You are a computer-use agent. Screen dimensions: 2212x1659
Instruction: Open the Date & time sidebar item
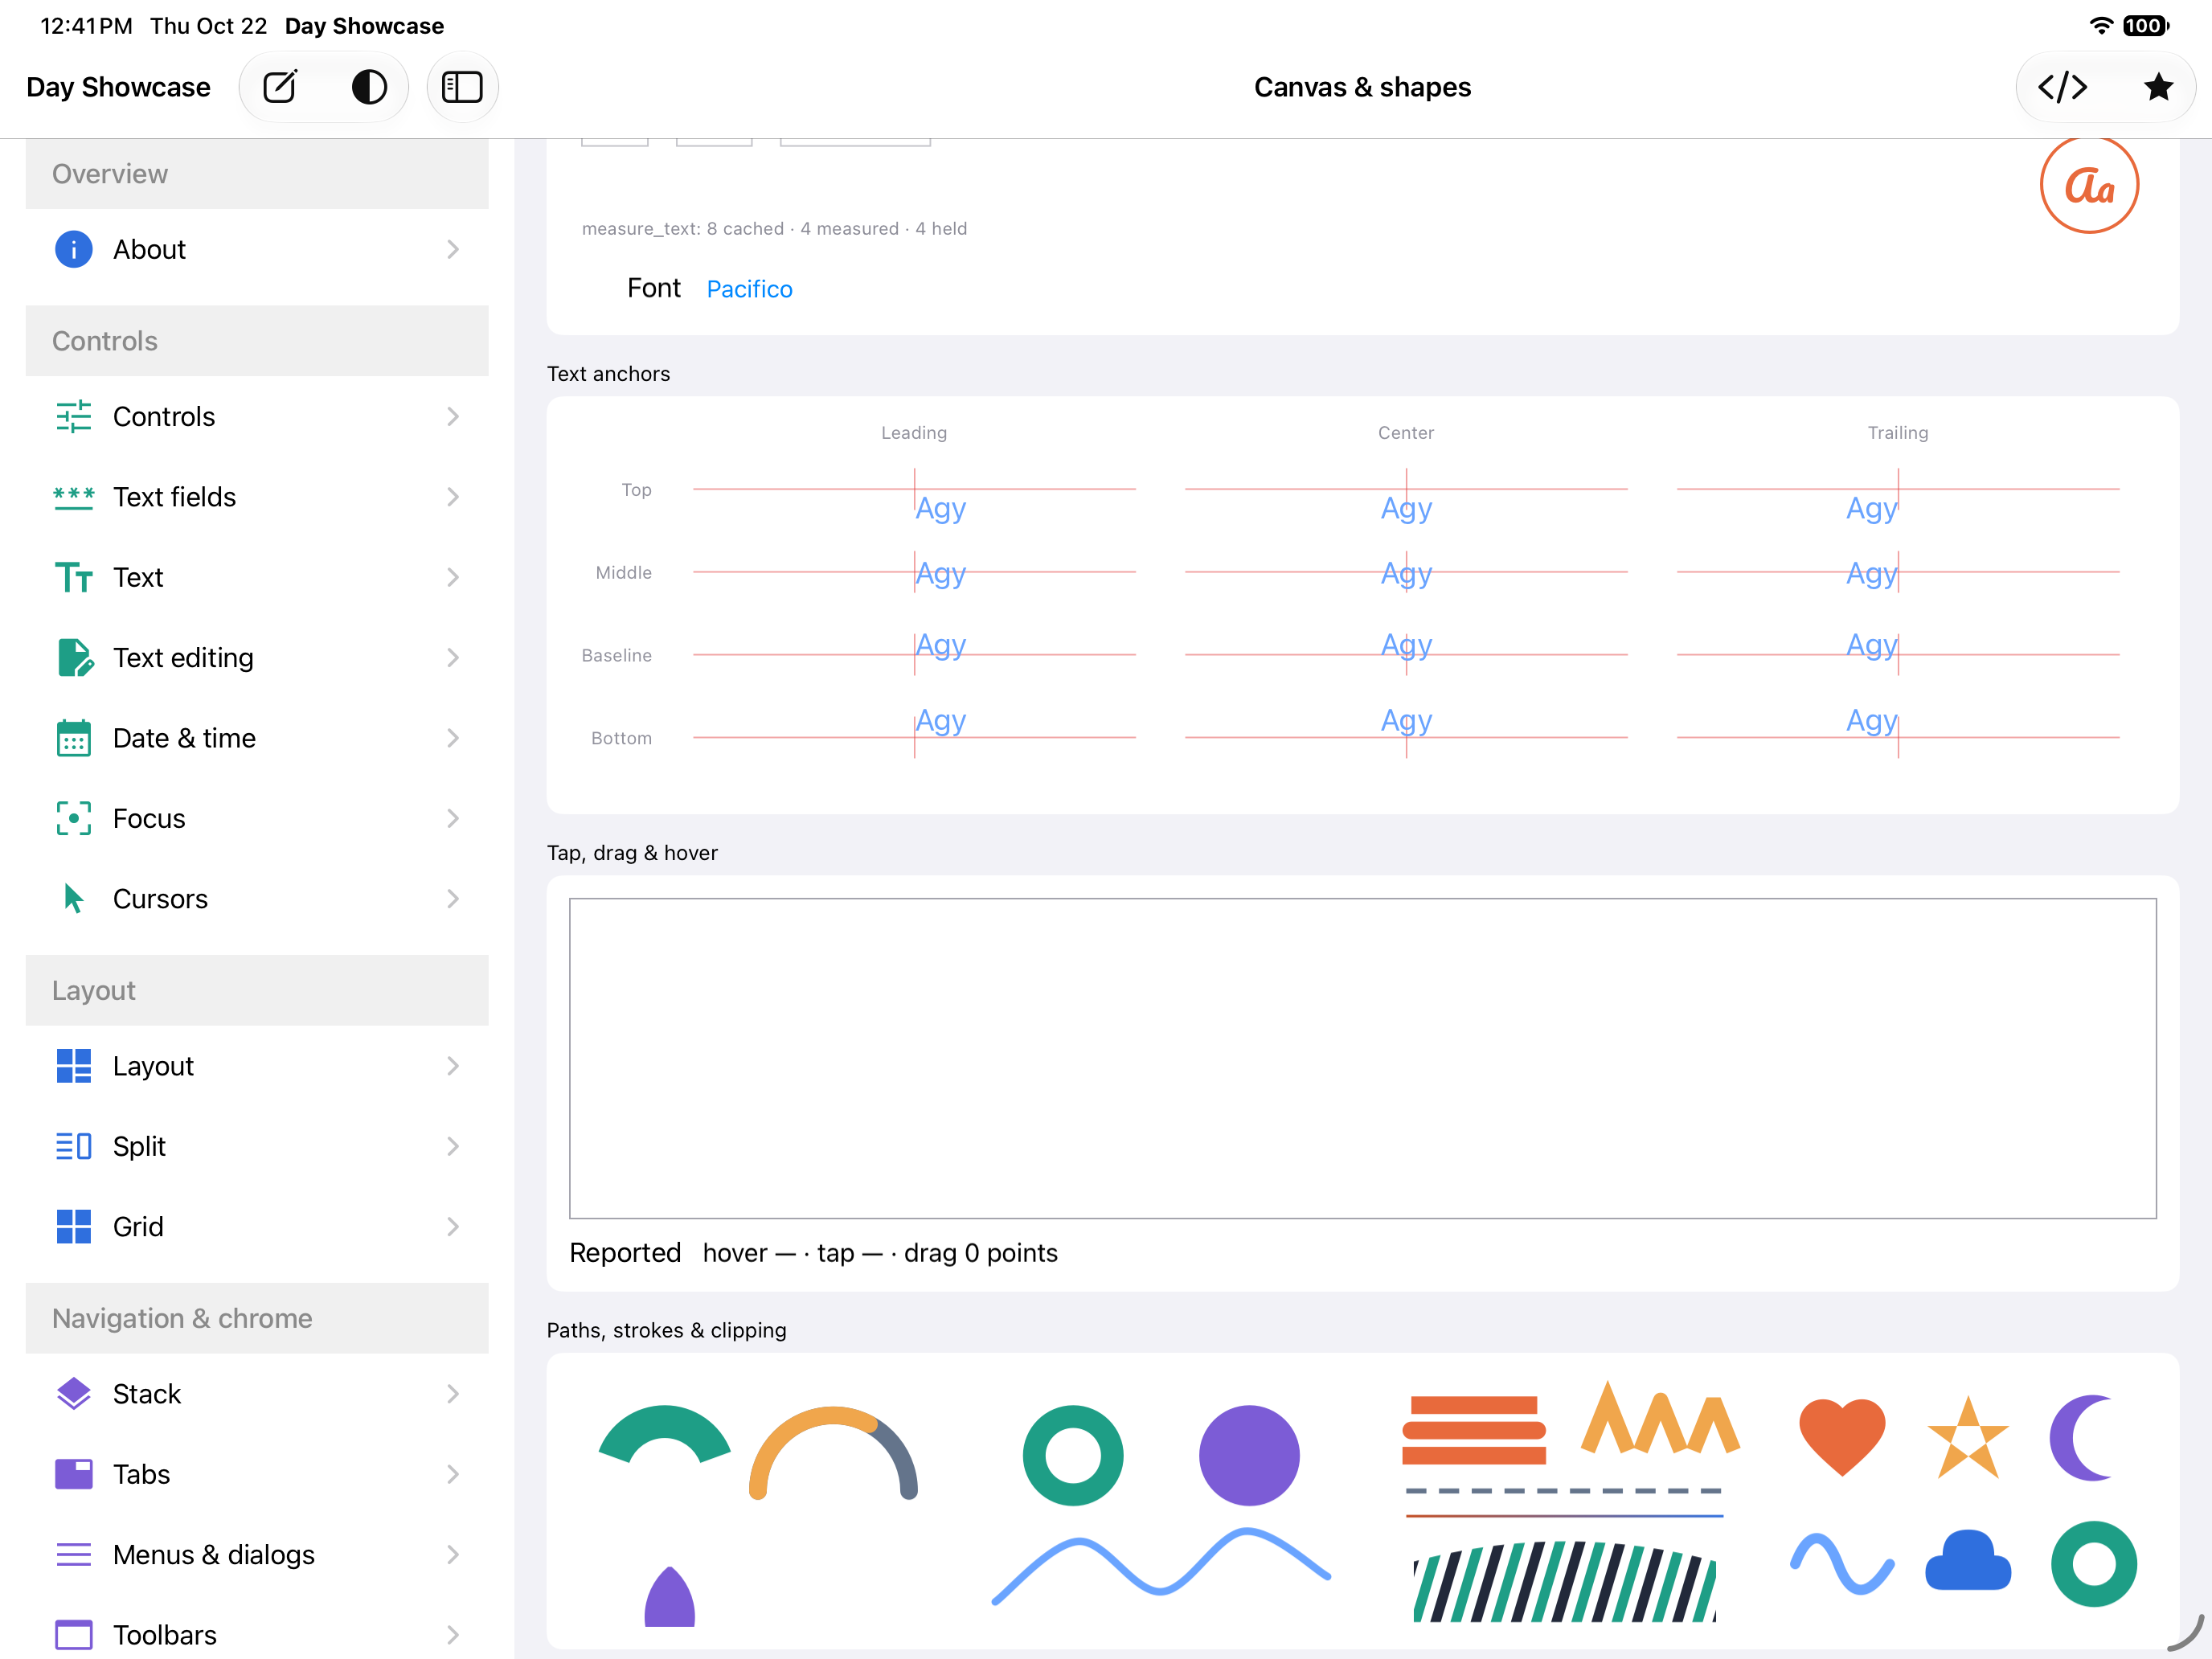click(x=257, y=738)
